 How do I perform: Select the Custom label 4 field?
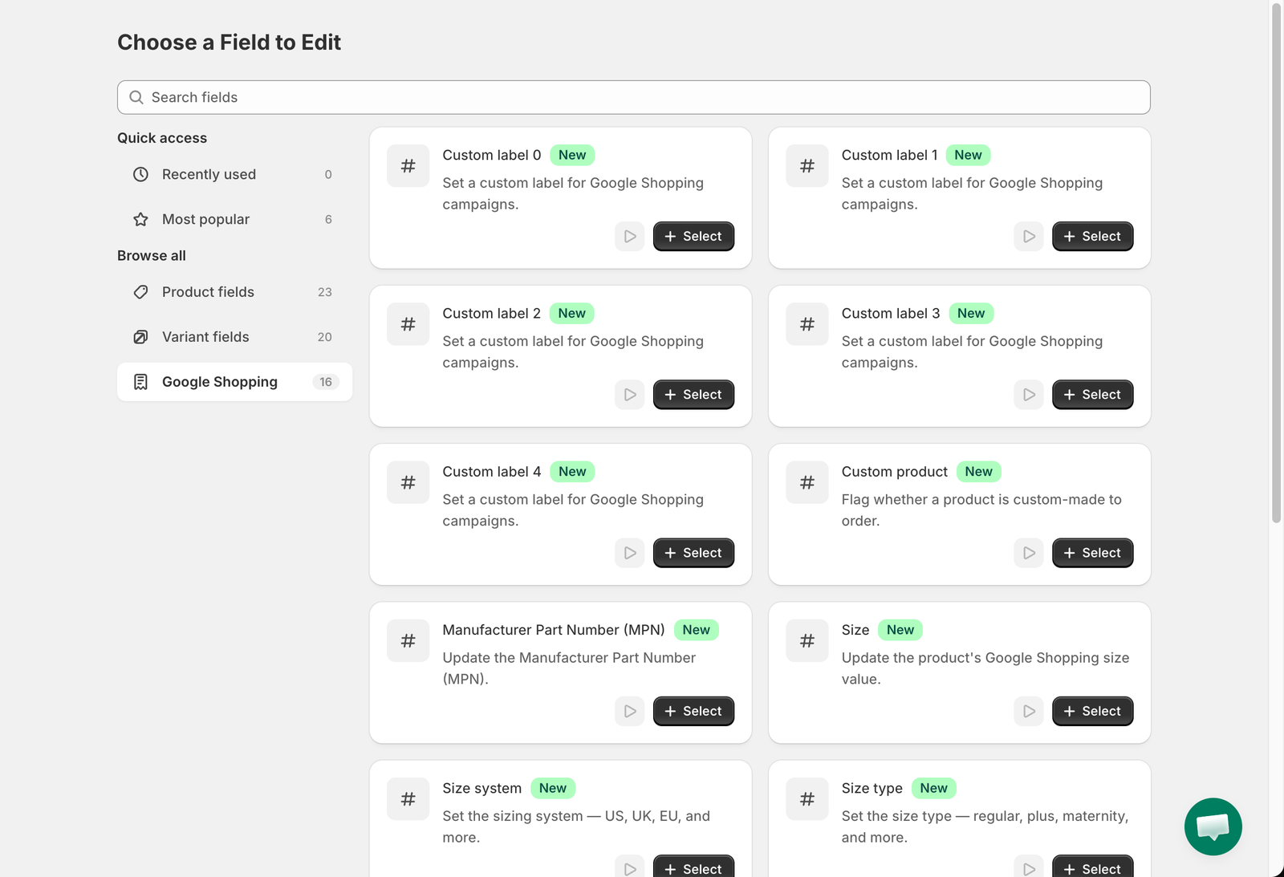[x=693, y=553]
